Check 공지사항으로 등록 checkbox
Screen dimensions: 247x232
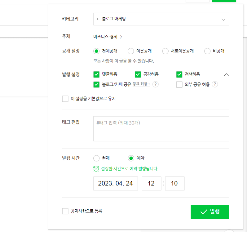pyautogui.click(x=65, y=211)
